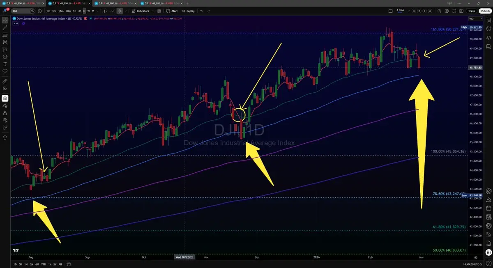This screenshot has height=268, width=493.
Task: Click the Zoom In magnifier tool
Action: 5,89
